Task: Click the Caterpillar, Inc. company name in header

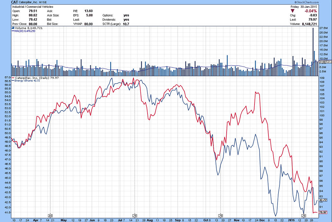Action: (x=29, y=2)
